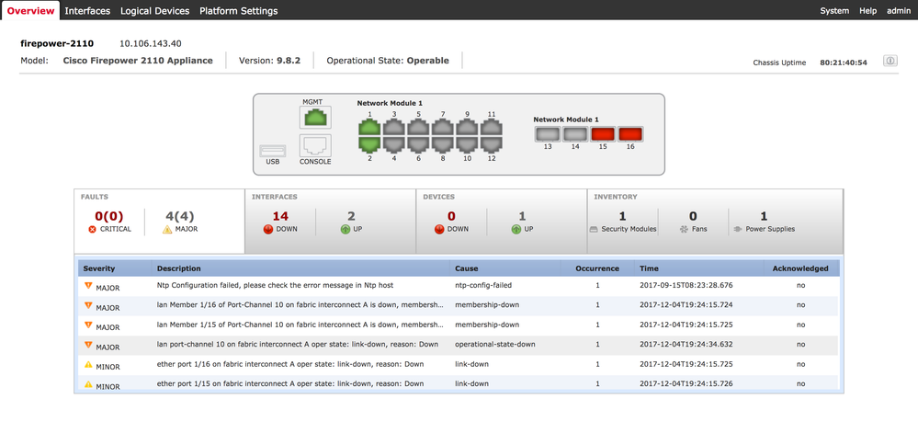The height and width of the screenshot is (433, 918).
Task: Click the MAJOR icon for Ntp fault
Action: (x=88, y=285)
